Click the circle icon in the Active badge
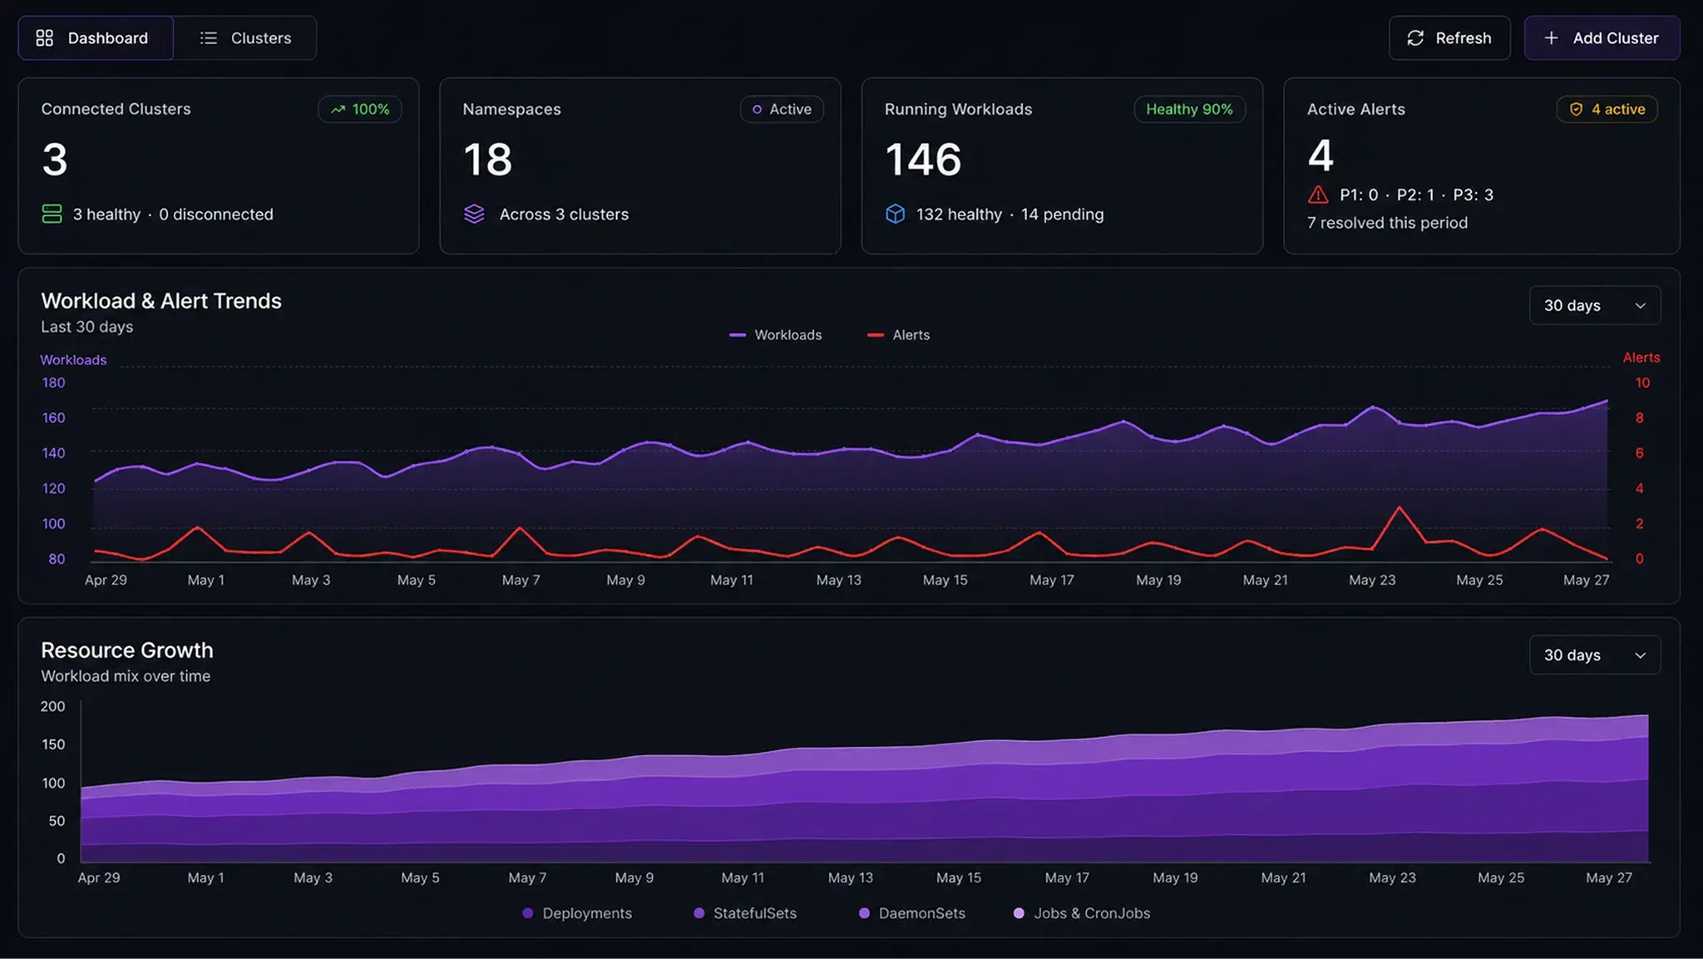 tap(757, 109)
